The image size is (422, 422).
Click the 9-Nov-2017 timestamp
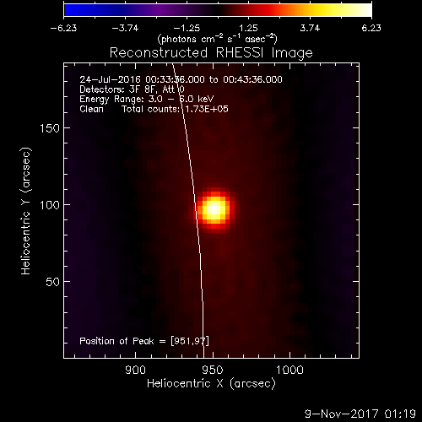click(x=360, y=414)
